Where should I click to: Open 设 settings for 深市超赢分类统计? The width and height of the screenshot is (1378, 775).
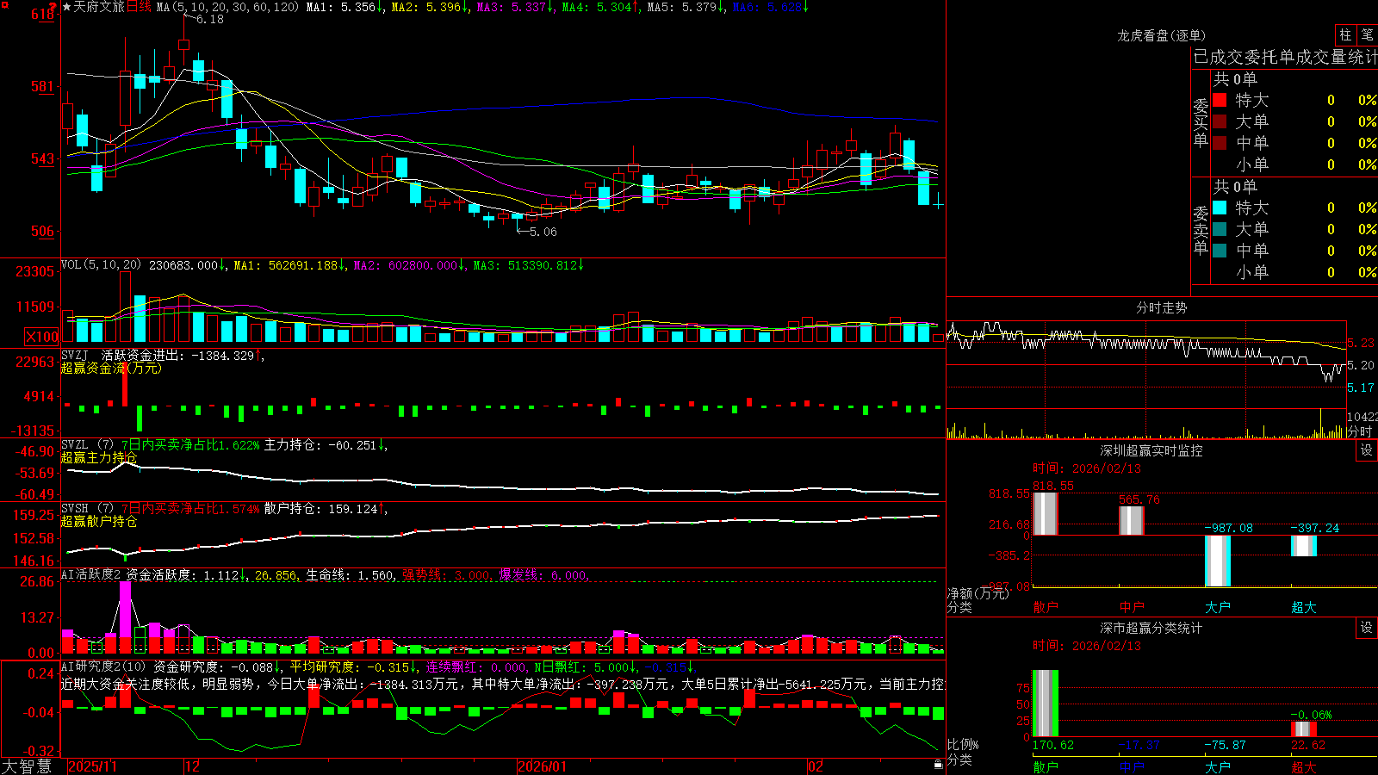[x=1367, y=628]
